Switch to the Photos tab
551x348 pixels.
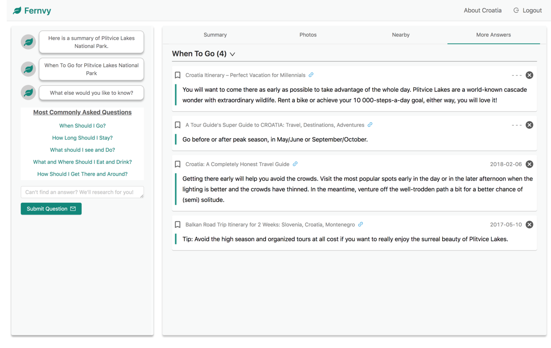(x=308, y=35)
